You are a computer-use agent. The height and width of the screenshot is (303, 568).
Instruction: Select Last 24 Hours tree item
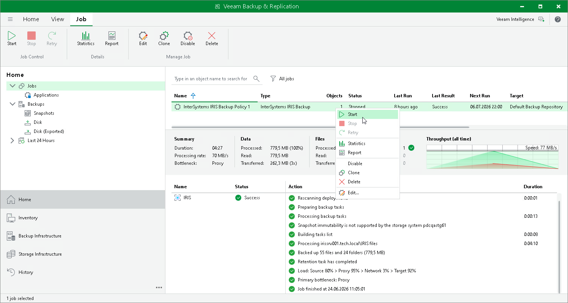(x=41, y=141)
